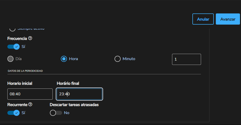This screenshot has width=241, height=125.
Task: Click the Datos de la periodicidad heading
Action: [25, 71]
